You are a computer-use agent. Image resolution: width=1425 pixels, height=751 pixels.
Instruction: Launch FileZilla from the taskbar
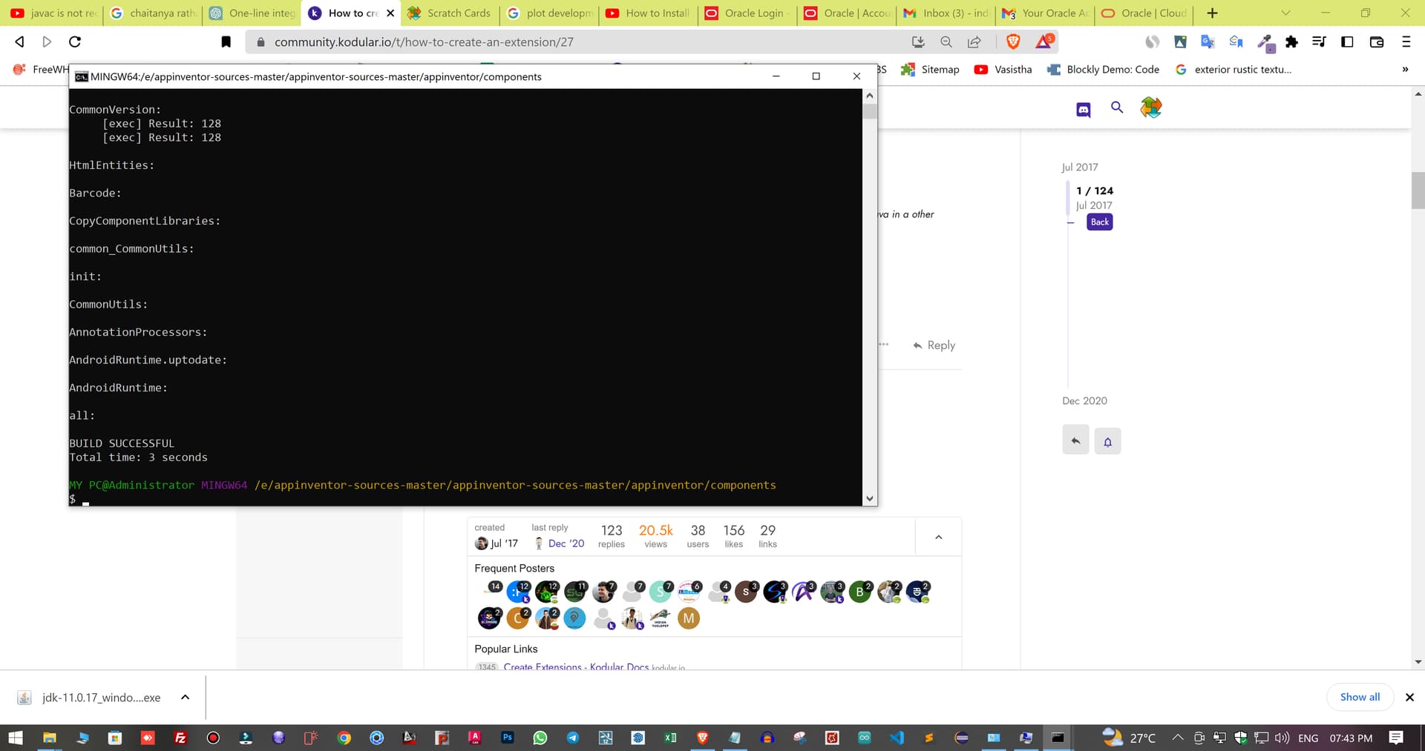pos(180,738)
